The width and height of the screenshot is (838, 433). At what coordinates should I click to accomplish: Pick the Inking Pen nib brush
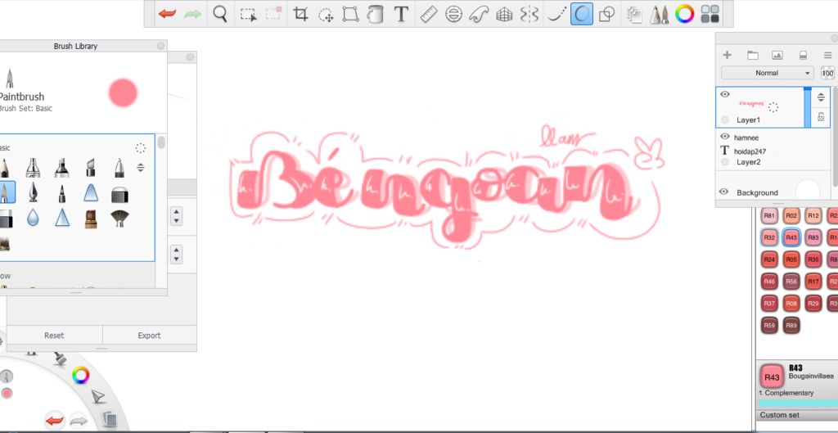pyautogui.click(x=33, y=192)
